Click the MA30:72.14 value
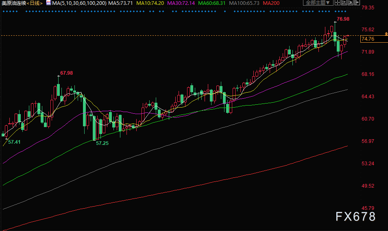Viewport: 388px width, 231px height. coord(181,3)
